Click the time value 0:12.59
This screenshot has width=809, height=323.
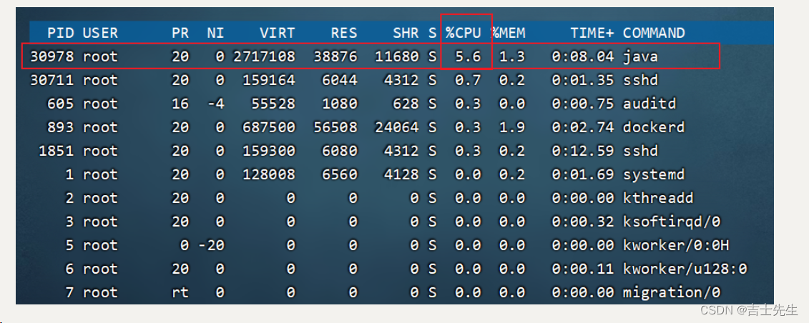point(583,151)
